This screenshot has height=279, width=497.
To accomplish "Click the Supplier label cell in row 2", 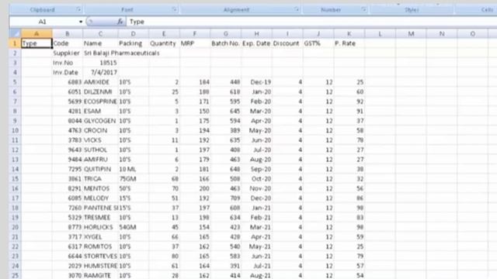I will [68, 53].
